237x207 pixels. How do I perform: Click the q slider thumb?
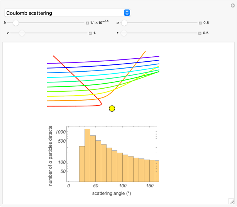click(124, 23)
